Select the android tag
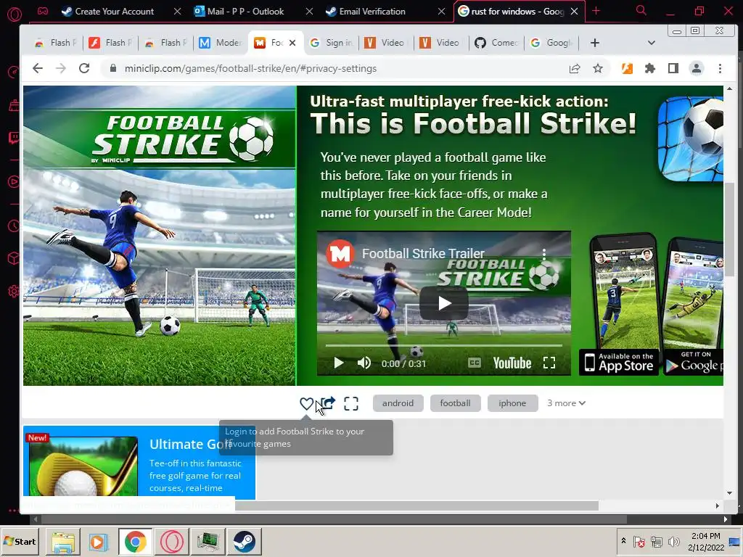 398,403
